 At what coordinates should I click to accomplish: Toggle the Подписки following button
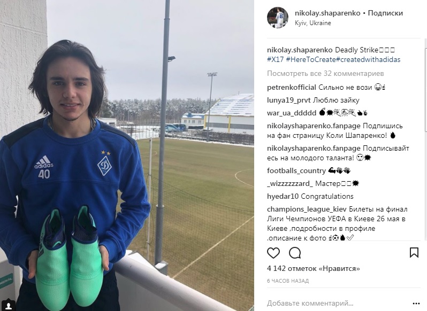tap(385, 13)
